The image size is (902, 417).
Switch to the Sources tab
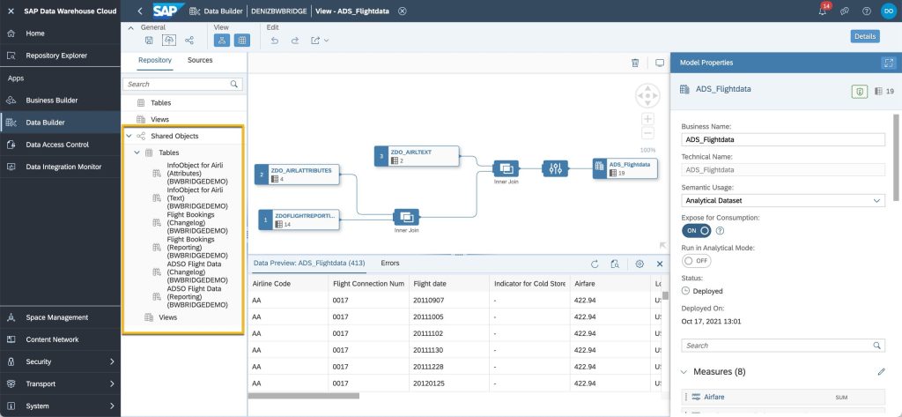[x=200, y=60]
